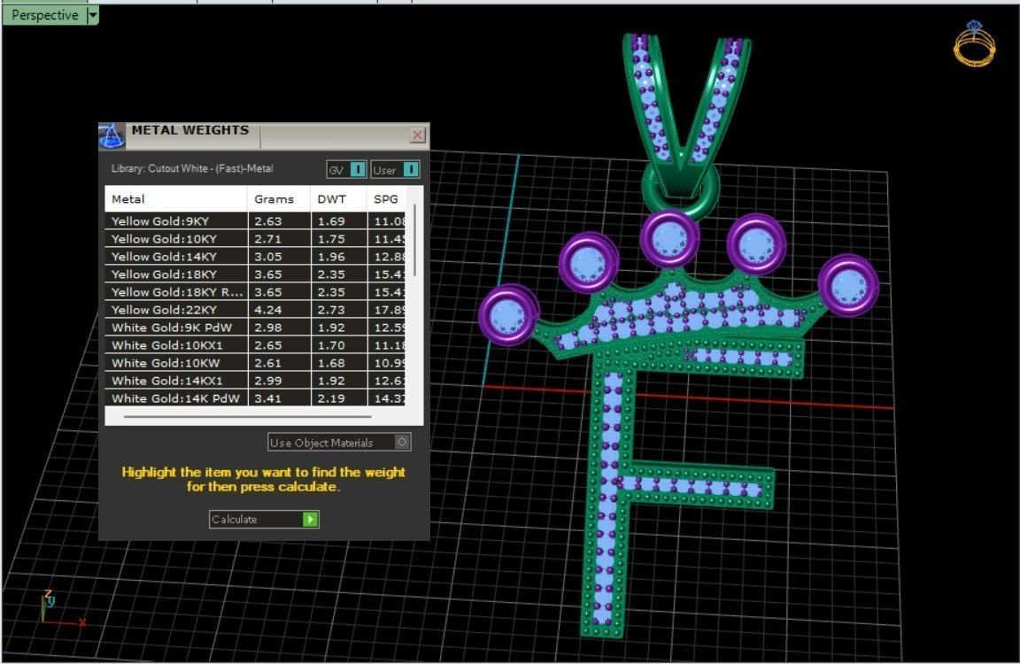Select the leftmost purple bezel stone on the crown
1020x664 pixels.
tap(508, 315)
